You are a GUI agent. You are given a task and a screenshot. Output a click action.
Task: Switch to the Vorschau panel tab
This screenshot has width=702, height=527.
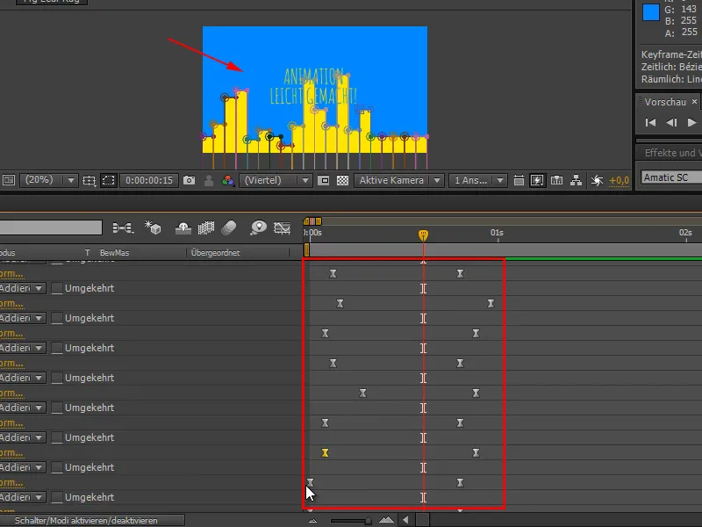(665, 102)
